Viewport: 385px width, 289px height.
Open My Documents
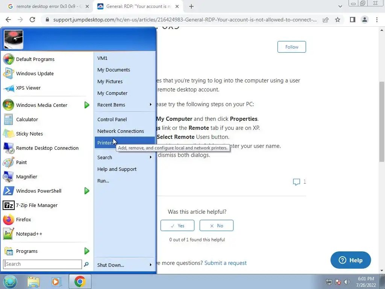125,70
